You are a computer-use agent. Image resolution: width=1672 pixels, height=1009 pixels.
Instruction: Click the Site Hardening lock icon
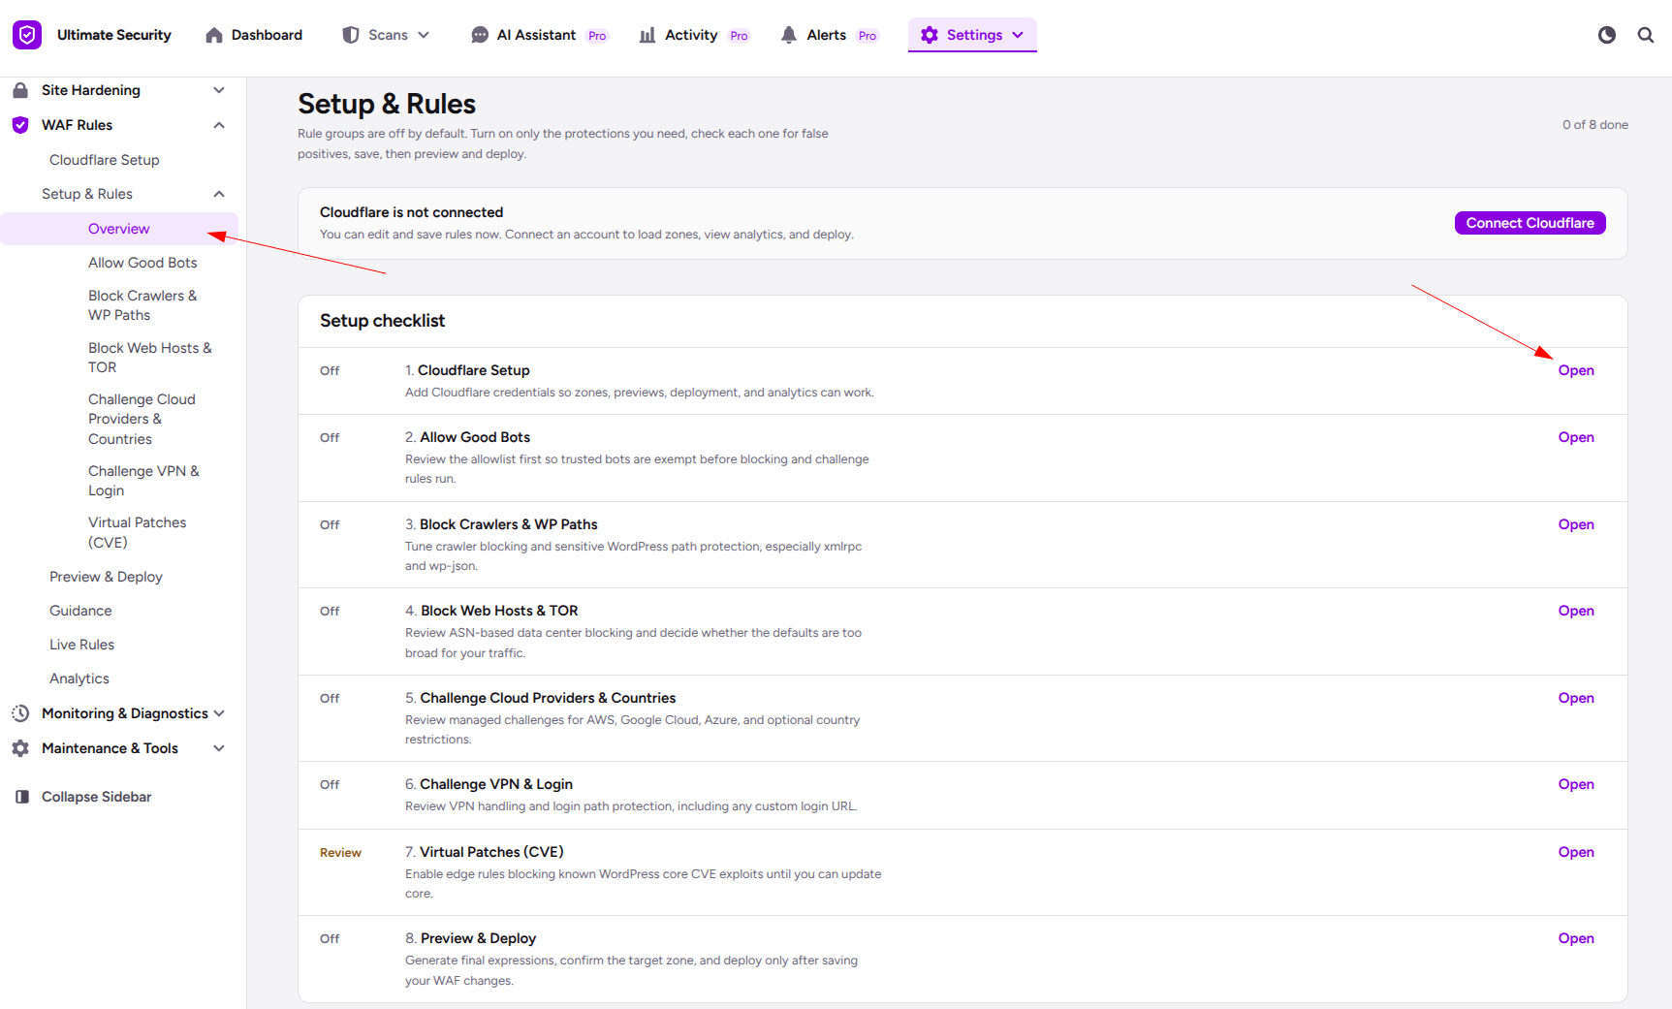click(20, 90)
